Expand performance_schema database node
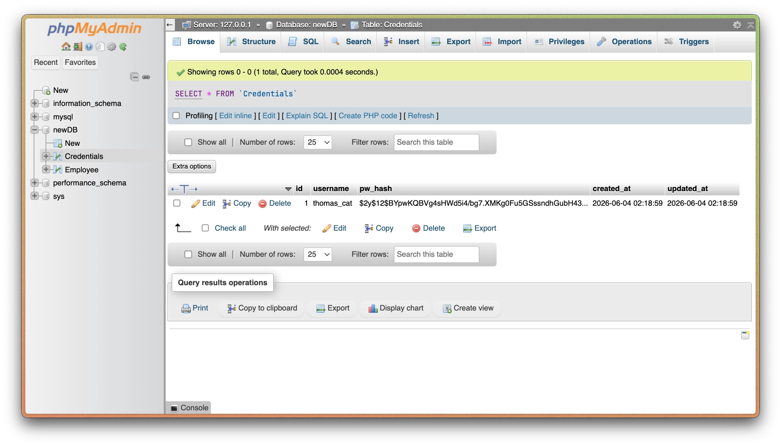The height and width of the screenshot is (446, 781). tap(35, 183)
